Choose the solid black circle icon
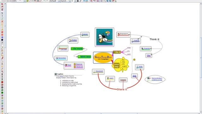202x114 pixels. [x=2, y=40]
